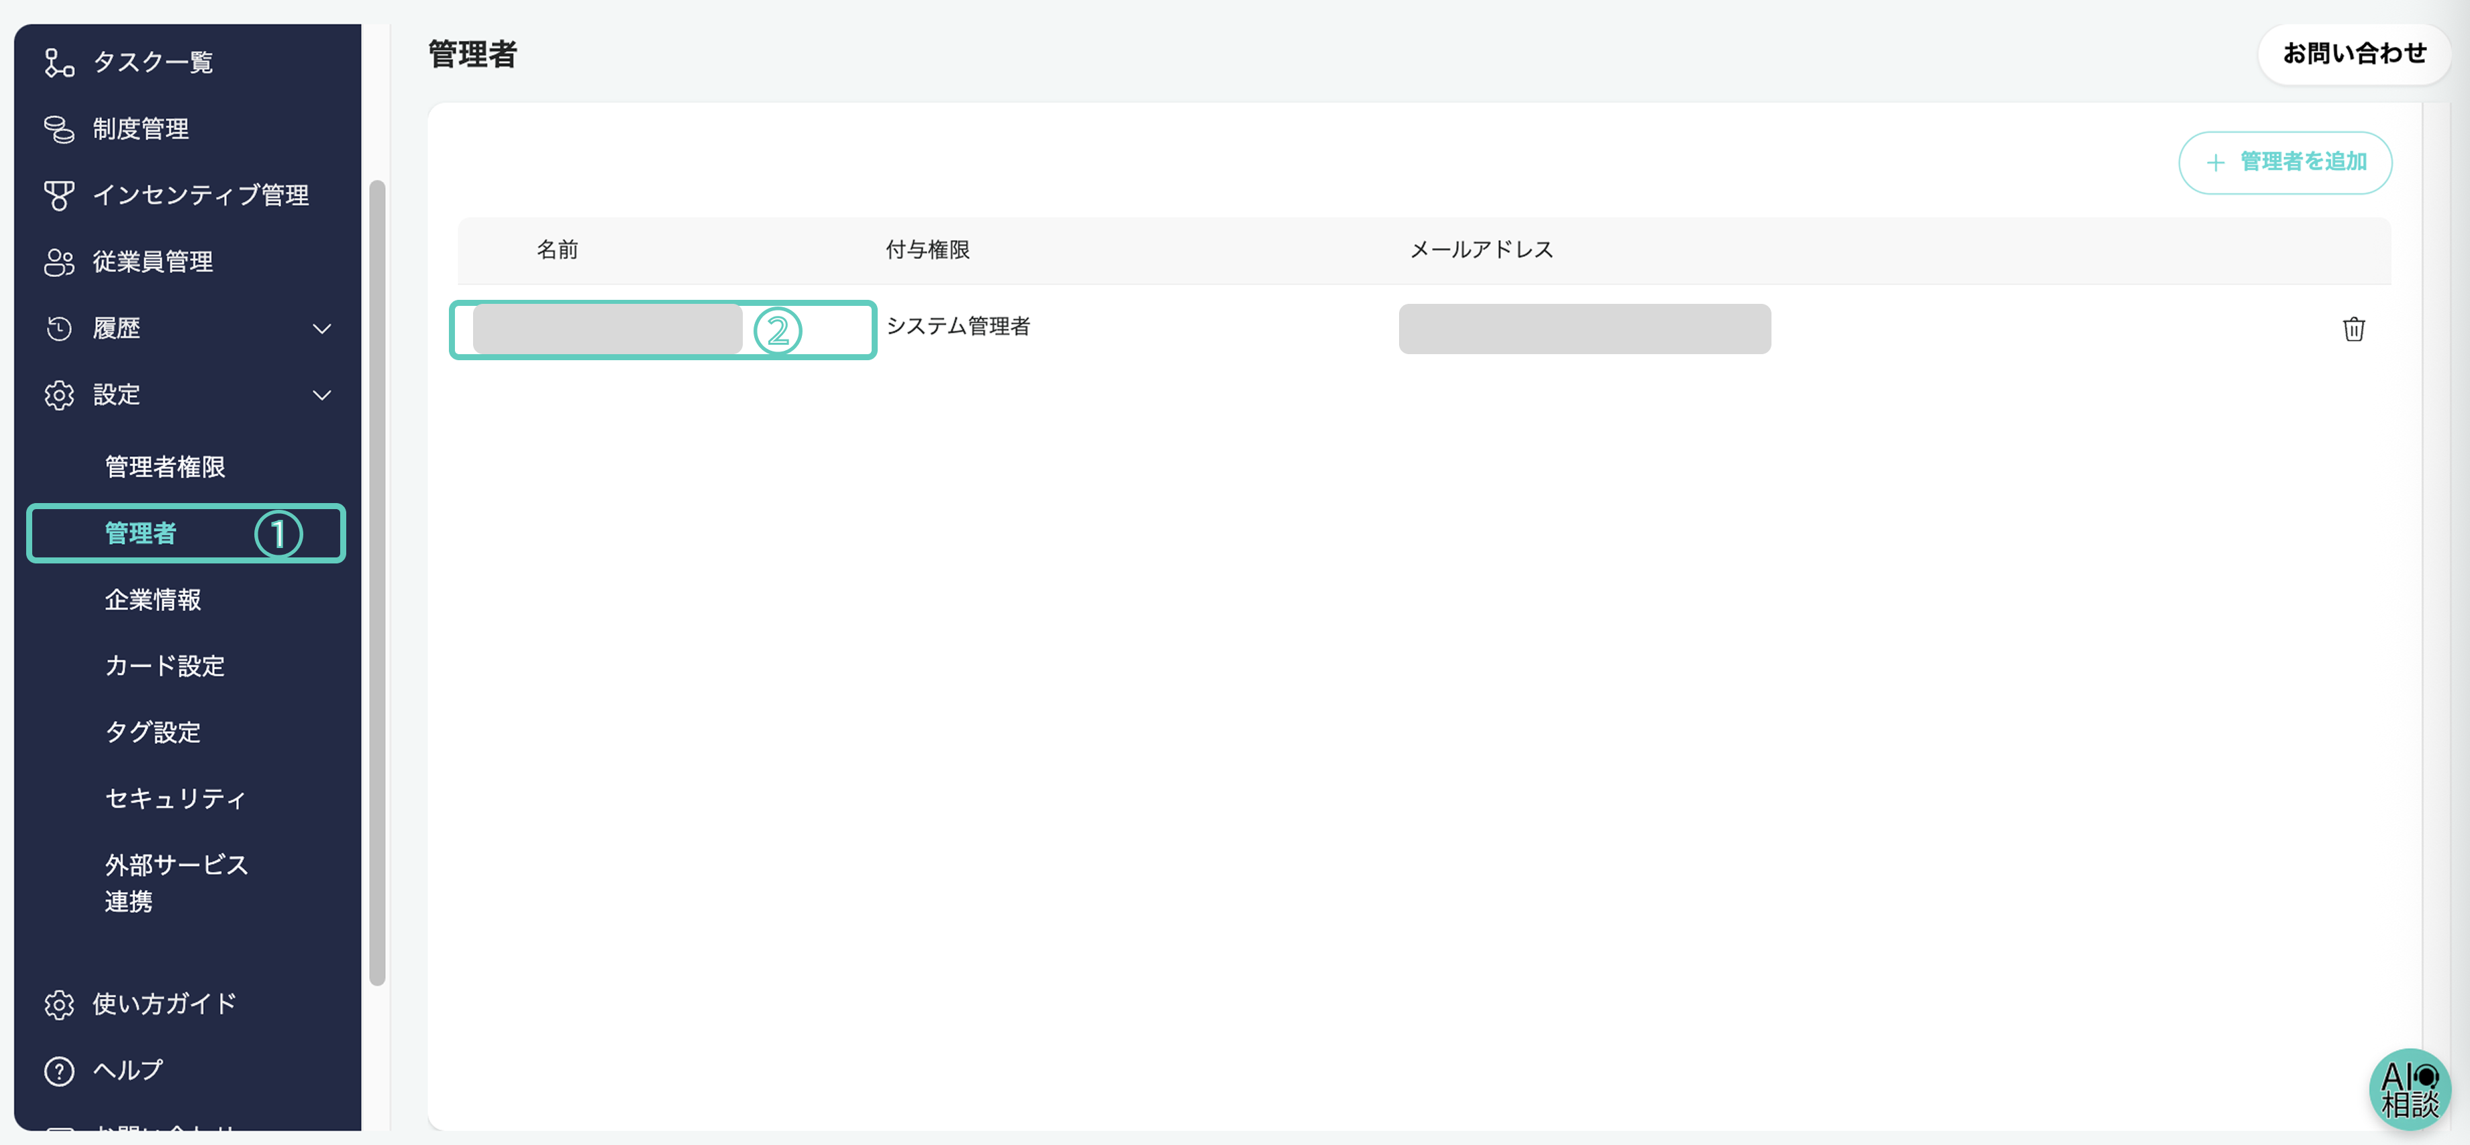Image resolution: width=2470 pixels, height=1145 pixels.
Task: Delete administrator using trash icon
Action: (2353, 329)
